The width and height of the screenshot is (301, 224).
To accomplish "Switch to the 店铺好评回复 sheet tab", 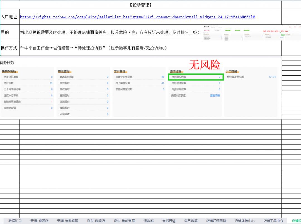I will click(216, 221).
